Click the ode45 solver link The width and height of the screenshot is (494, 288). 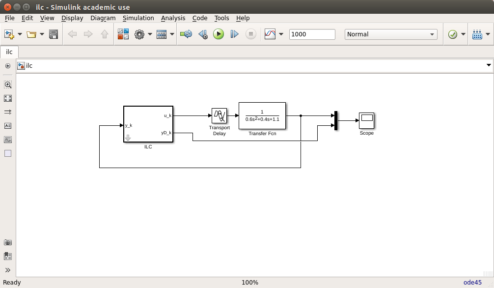pyautogui.click(x=472, y=283)
